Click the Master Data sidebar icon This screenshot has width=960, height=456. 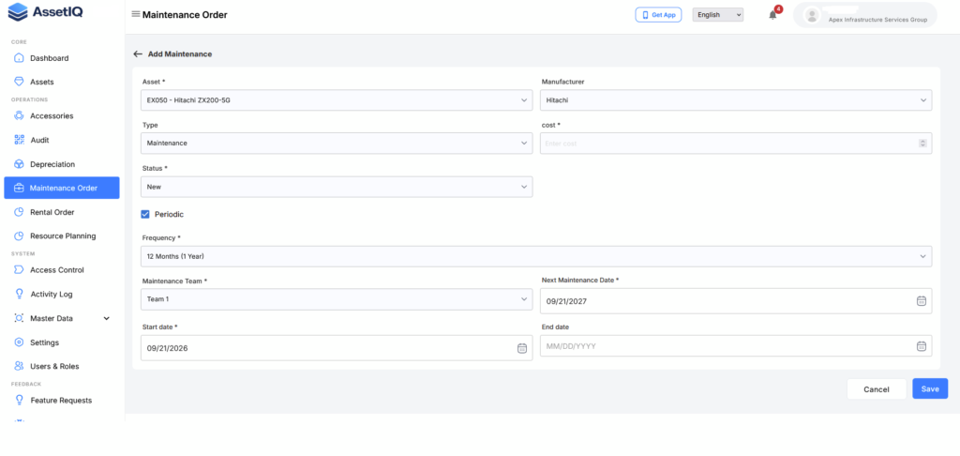19,318
